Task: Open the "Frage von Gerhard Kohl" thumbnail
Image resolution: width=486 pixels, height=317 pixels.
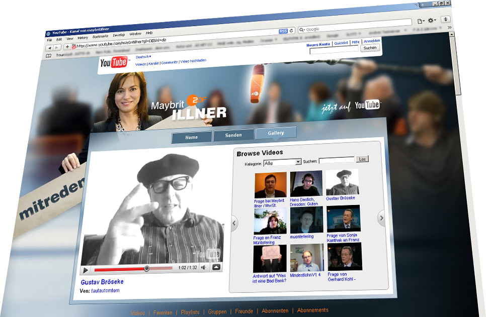Action: click(345, 257)
